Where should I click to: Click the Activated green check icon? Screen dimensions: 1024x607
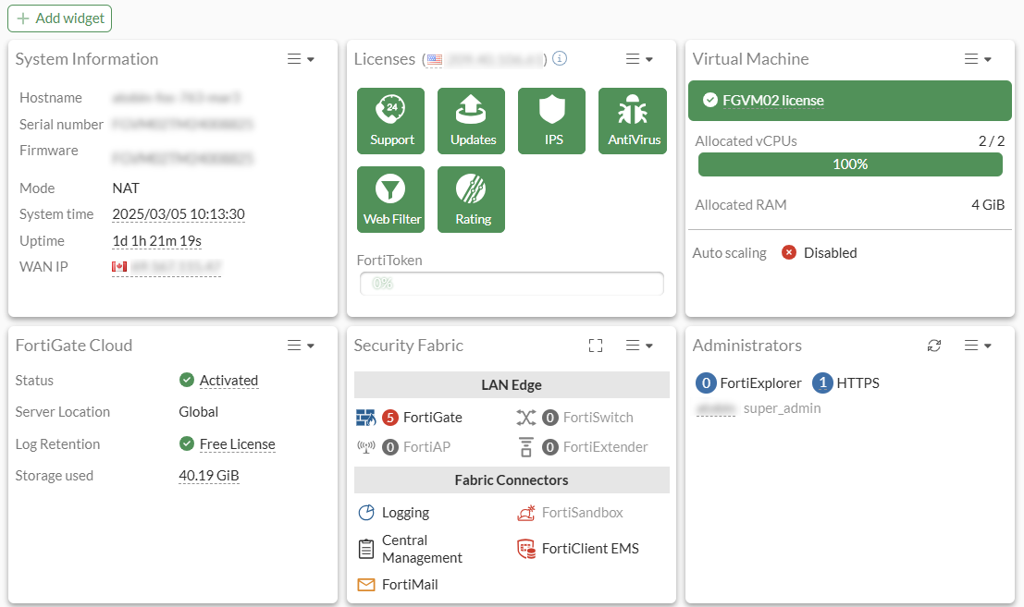(187, 380)
